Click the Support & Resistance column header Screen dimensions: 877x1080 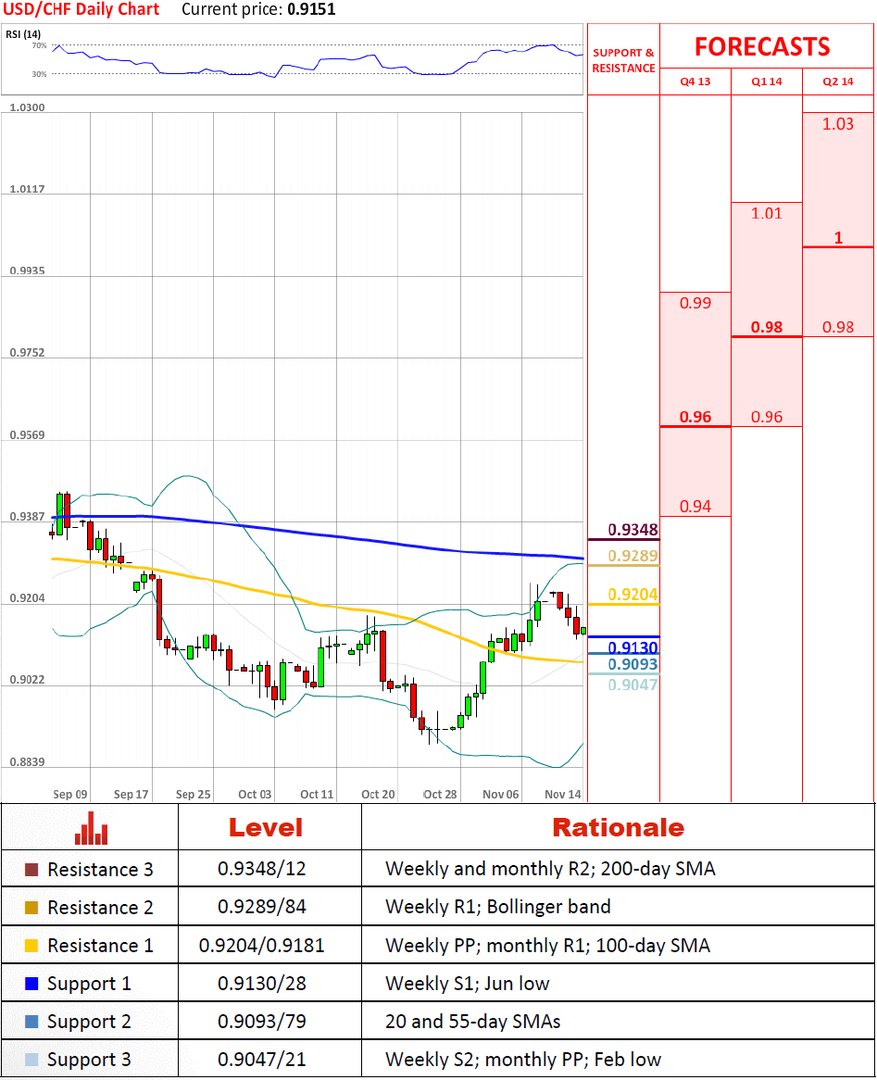623,60
